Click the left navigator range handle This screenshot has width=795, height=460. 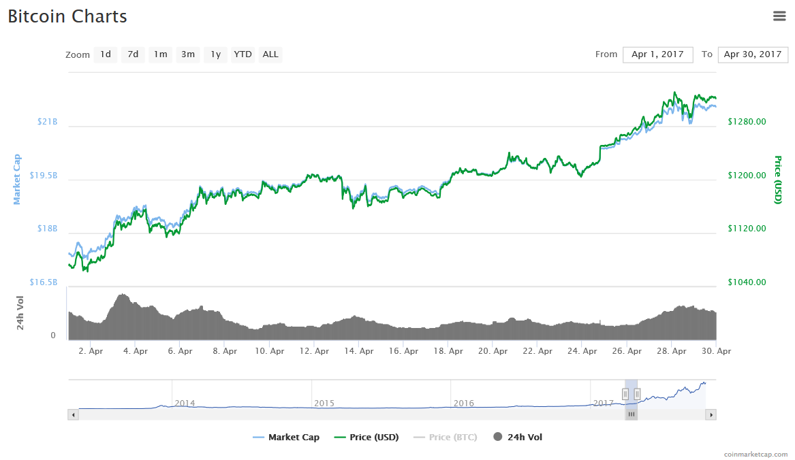click(625, 394)
